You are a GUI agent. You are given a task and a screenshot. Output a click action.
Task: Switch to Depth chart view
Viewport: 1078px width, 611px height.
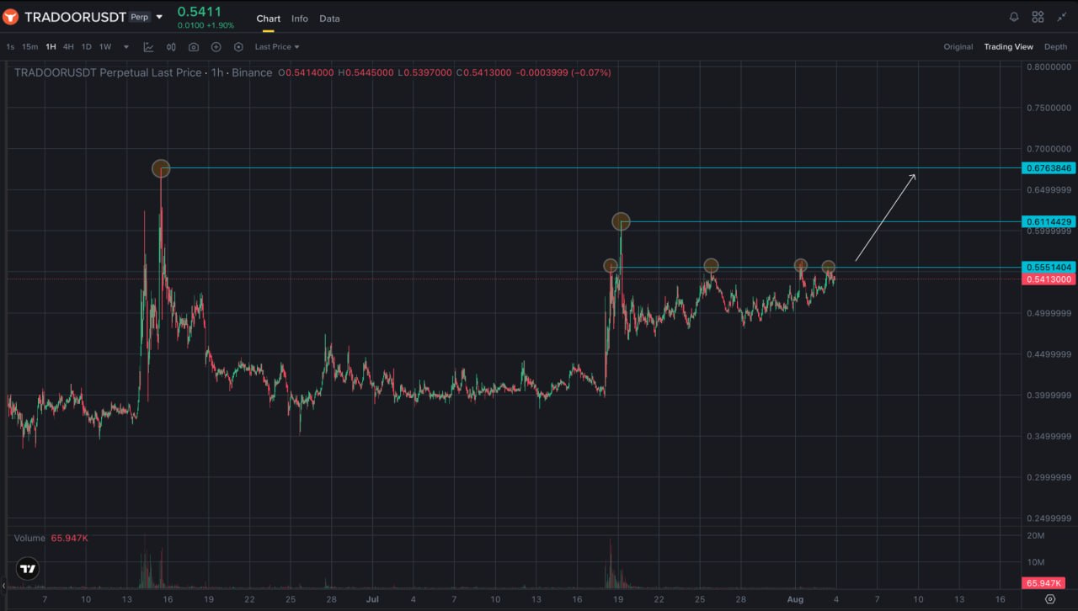1055,47
